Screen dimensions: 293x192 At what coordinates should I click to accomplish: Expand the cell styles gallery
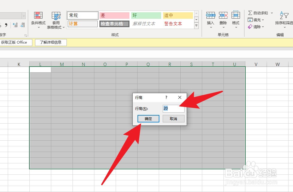197,25
